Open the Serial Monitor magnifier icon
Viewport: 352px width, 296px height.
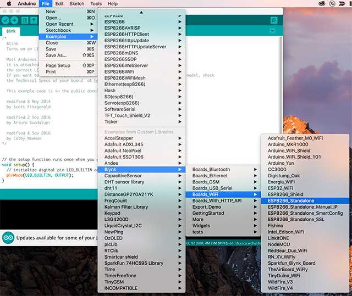[x=273, y=20]
